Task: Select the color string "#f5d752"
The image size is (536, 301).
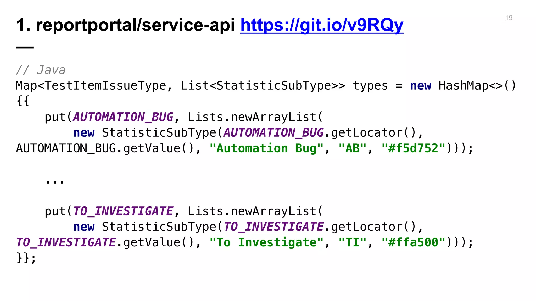Action: coord(413,148)
